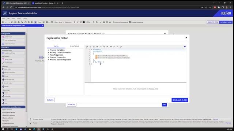Select Start Event in palette
This screenshot has width=234, height=131.
pos(13,83)
